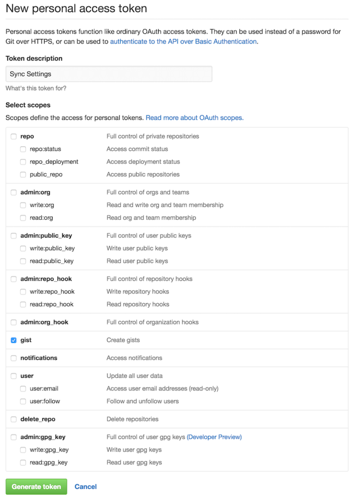The height and width of the screenshot is (501, 353).
Task: Enable the notifications scope
Action: [14, 358]
